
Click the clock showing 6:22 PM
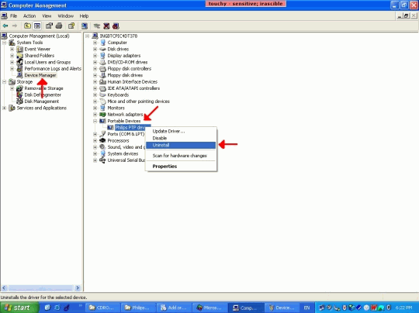[x=403, y=308]
